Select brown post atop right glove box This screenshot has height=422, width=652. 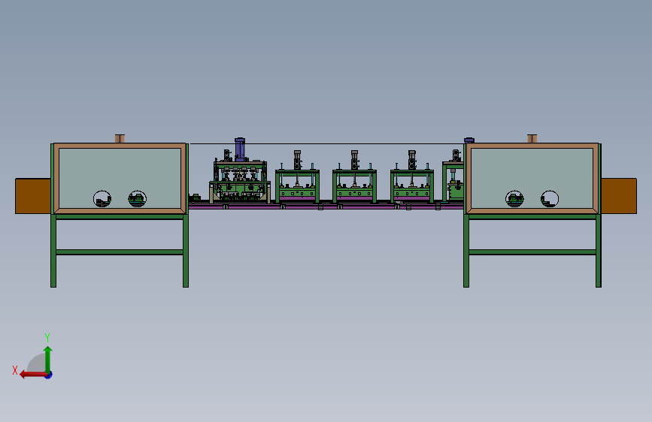tap(532, 139)
